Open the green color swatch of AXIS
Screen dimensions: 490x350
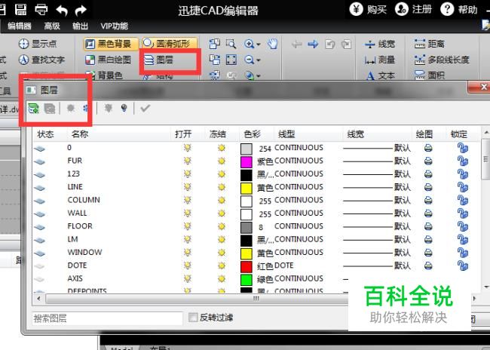(247, 280)
